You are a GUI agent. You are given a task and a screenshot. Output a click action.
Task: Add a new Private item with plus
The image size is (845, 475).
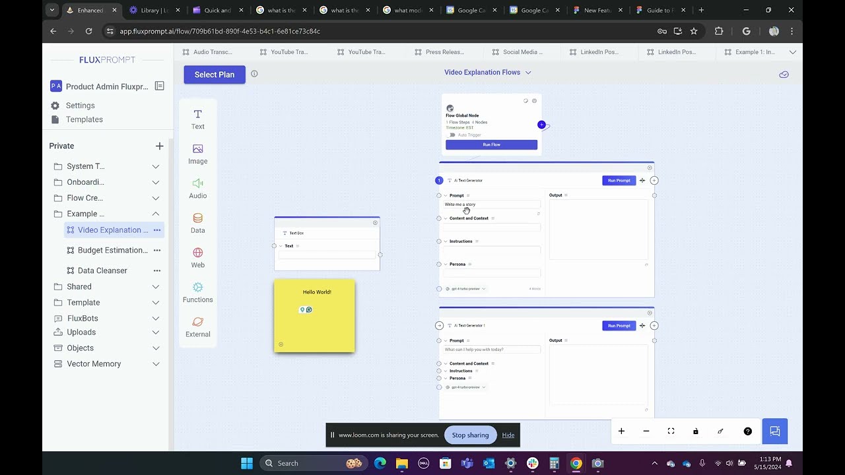pyautogui.click(x=159, y=146)
